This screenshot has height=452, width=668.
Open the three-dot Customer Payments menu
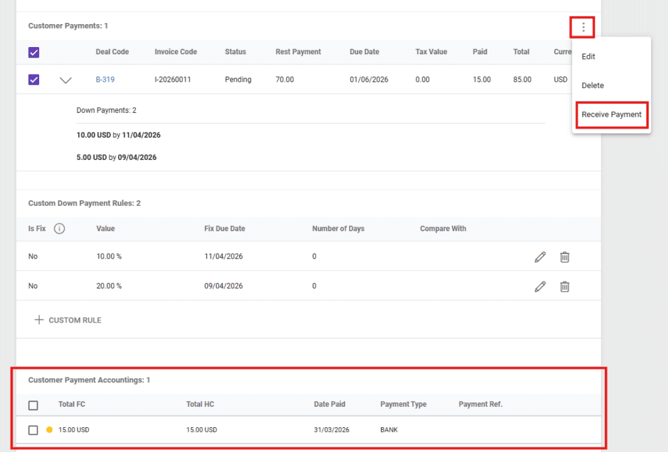click(x=583, y=27)
